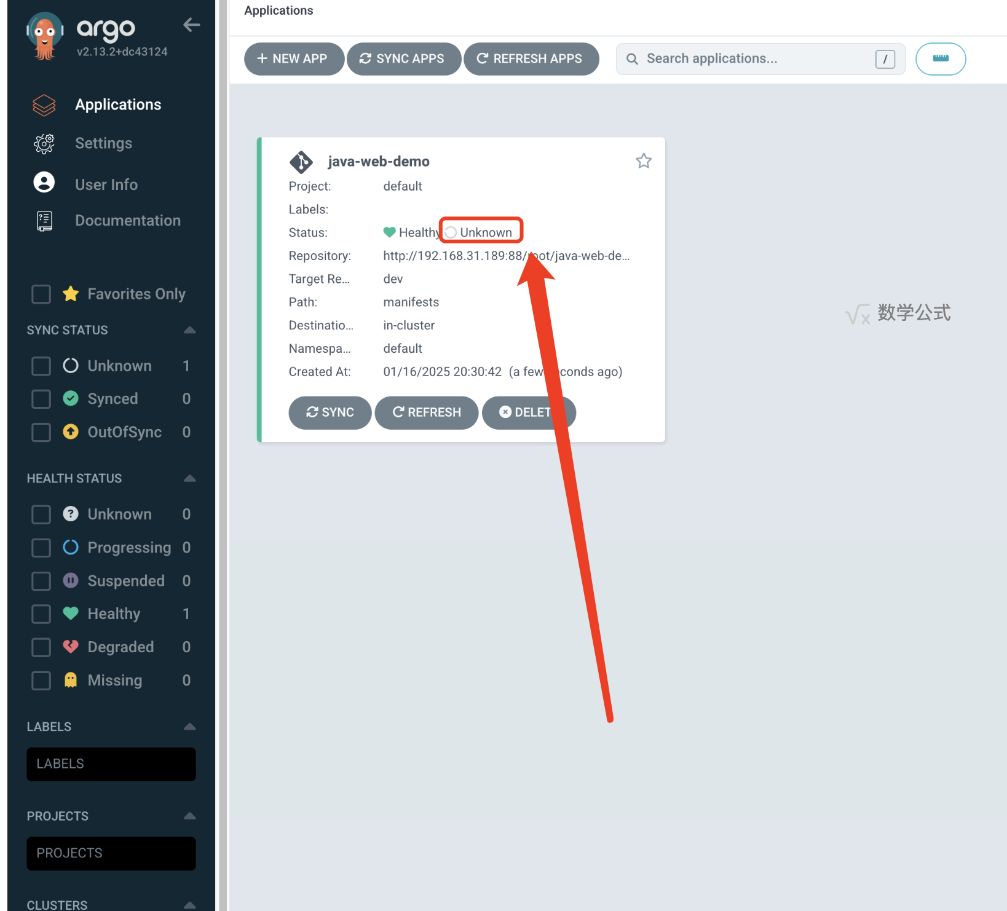Screen dimensions: 1007x911
Task: Check the OutOfSync filter checkbox
Action: click(x=41, y=432)
